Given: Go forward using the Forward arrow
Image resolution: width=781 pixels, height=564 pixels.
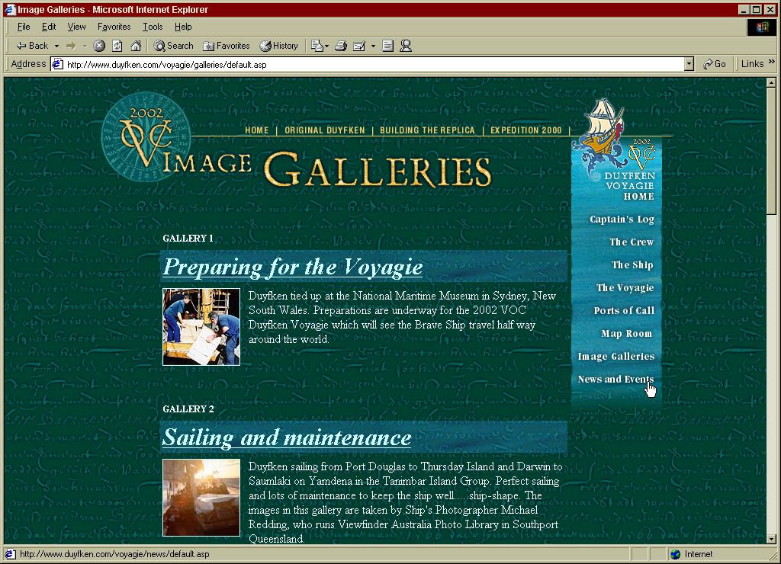Looking at the screenshot, I should tap(71, 46).
